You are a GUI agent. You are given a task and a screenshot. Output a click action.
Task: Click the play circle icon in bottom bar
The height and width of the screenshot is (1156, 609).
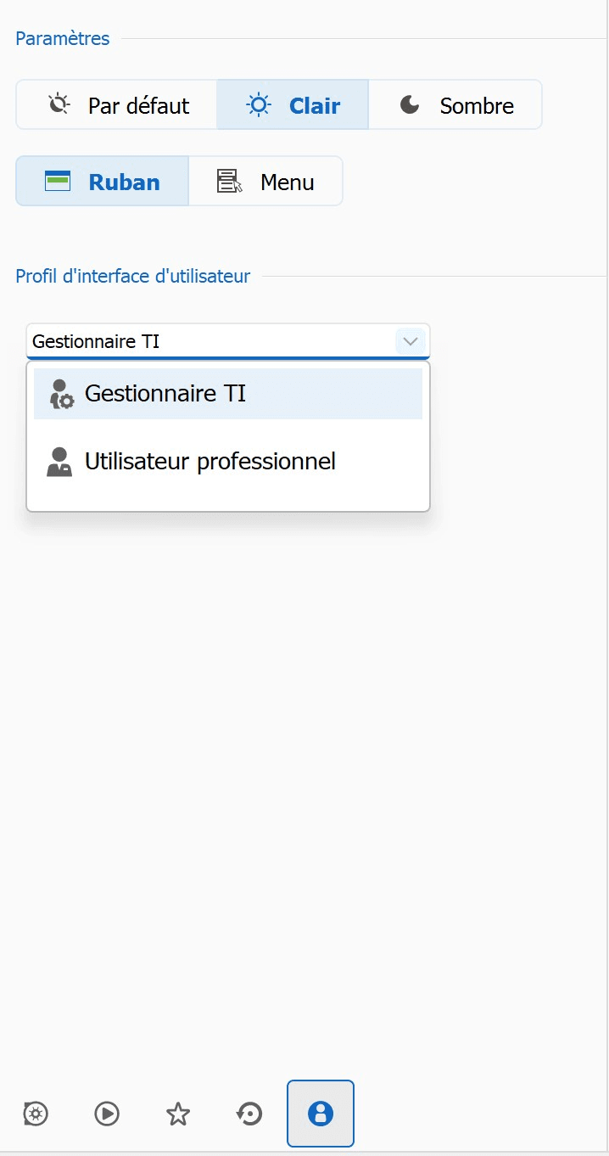pyautogui.click(x=107, y=1114)
